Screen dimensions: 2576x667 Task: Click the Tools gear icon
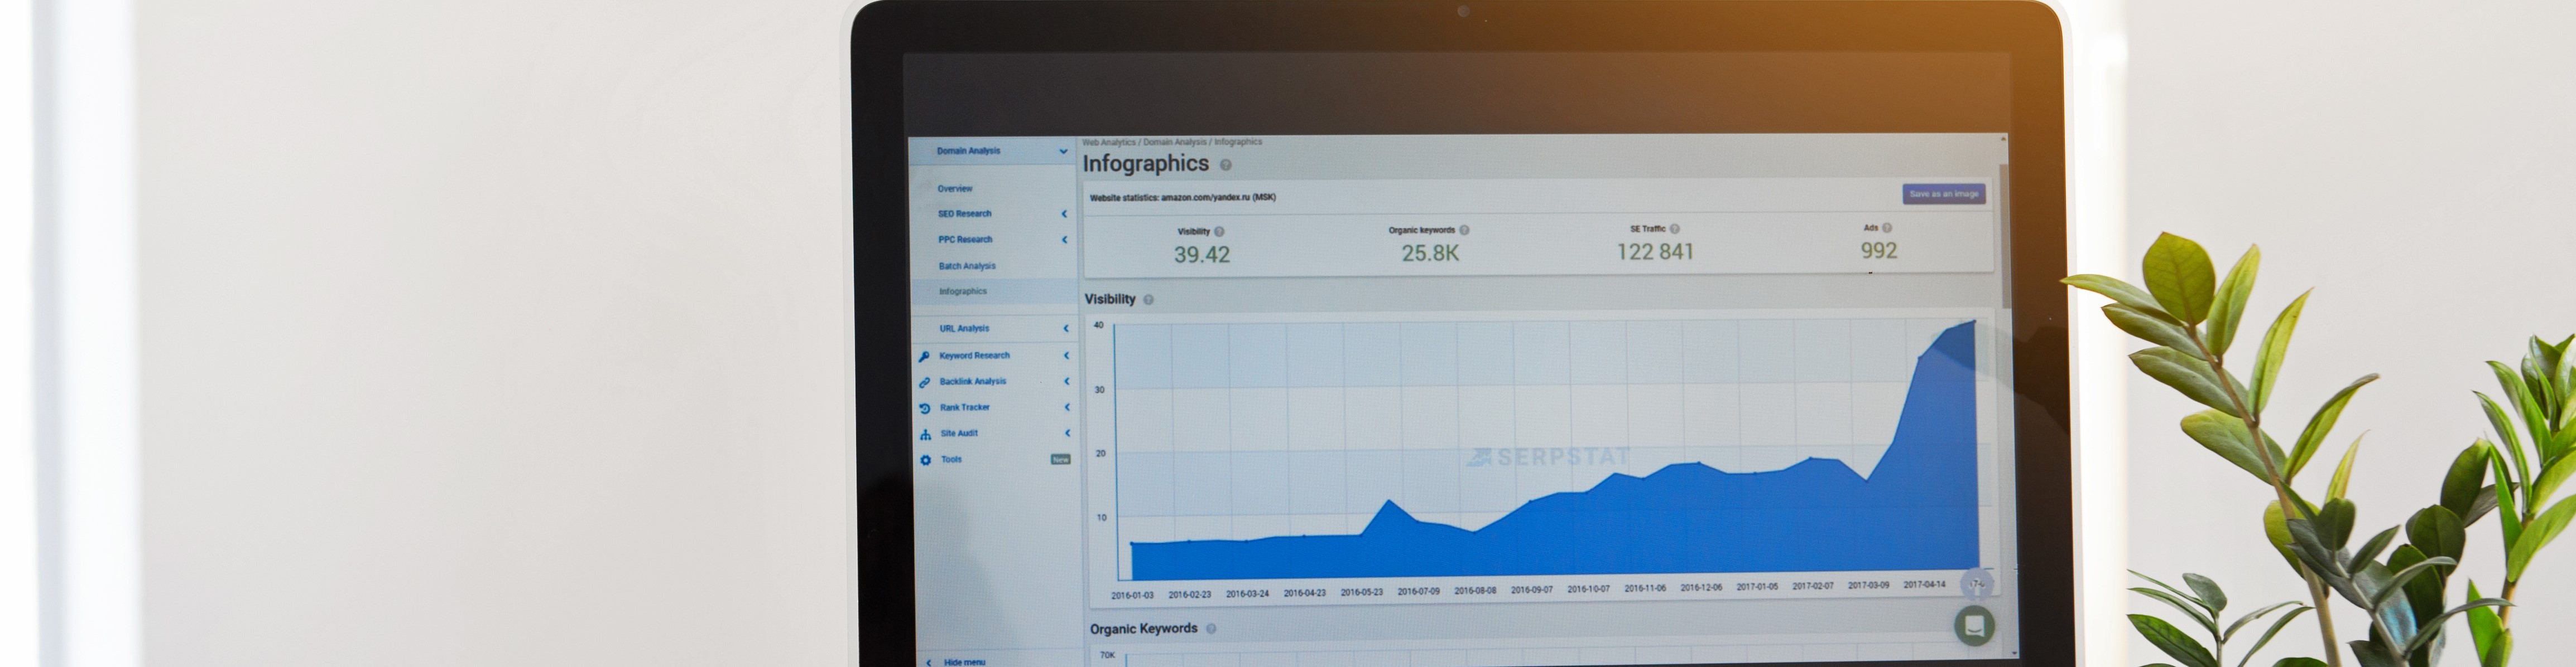pyautogui.click(x=926, y=460)
